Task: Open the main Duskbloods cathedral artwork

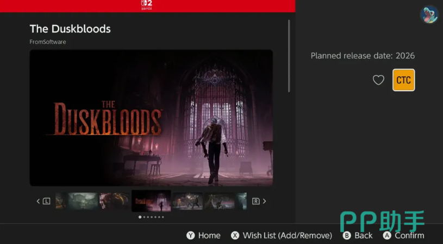Action: tap(151, 118)
